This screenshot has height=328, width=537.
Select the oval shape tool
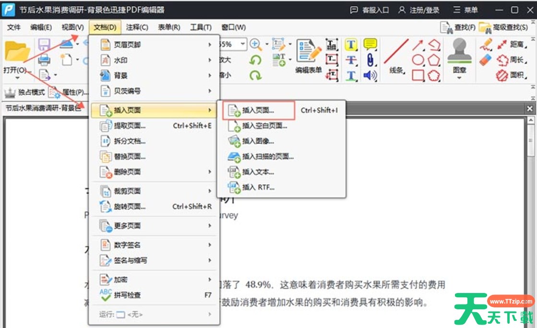coord(418,60)
